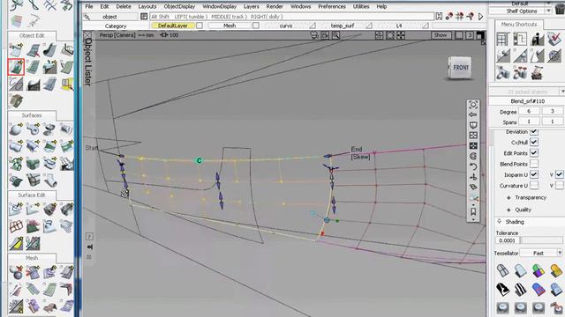Click the viewport magnifier look-at icon
The height and width of the screenshot is (317, 565).
click(x=335, y=35)
